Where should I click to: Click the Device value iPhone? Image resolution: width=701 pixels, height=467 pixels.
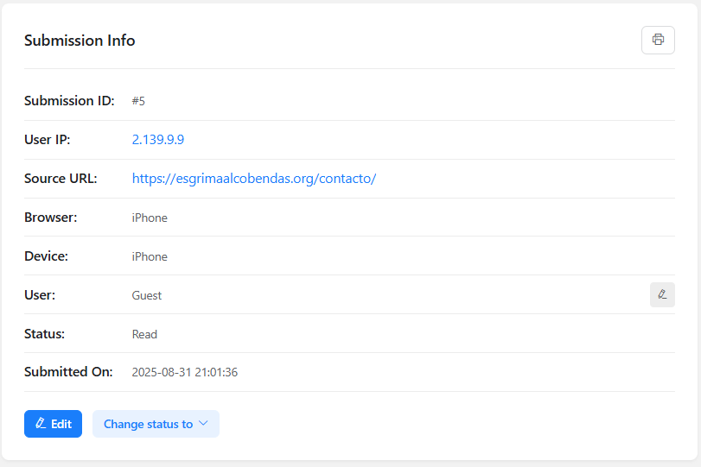click(150, 256)
